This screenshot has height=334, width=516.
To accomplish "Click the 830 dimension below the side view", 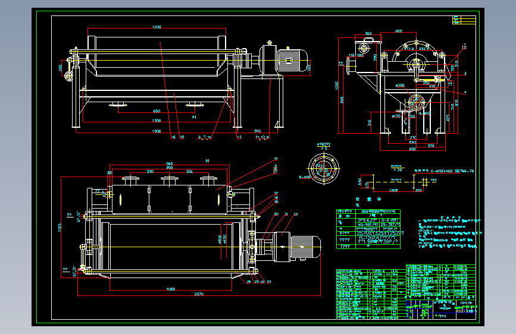I will 412,149.
